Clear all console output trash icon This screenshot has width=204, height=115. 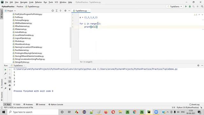[10, 89]
